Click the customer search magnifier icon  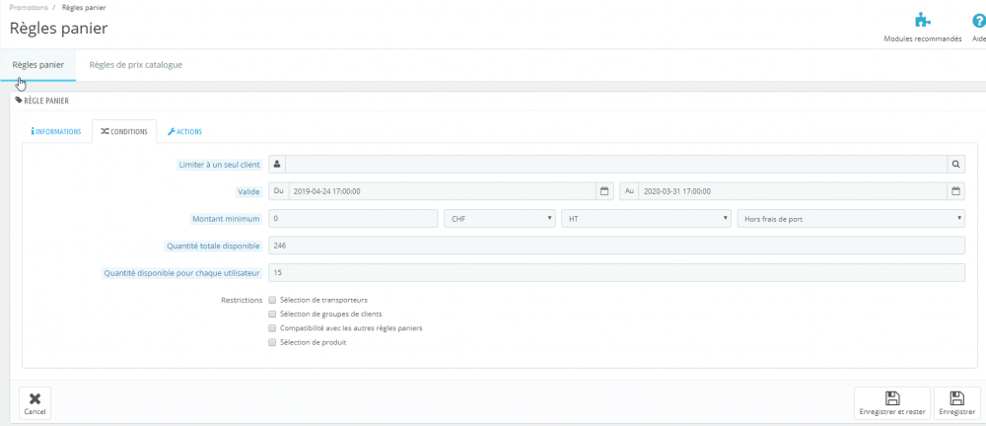click(955, 165)
